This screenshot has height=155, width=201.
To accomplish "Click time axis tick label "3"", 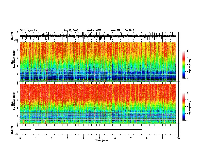I will [x=68, y=138].
